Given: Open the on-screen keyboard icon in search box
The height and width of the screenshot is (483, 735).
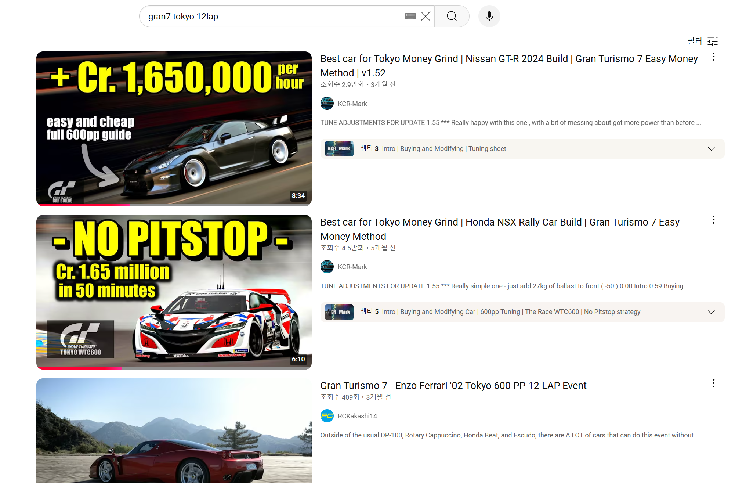Looking at the screenshot, I should point(410,16).
